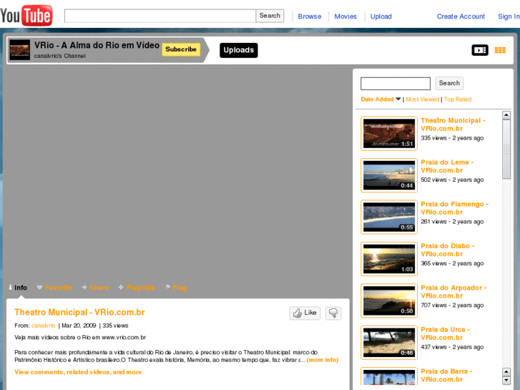Image resolution: width=520 pixels, height=390 pixels.
Task: Open Movies in top navigation
Action: coord(345,16)
